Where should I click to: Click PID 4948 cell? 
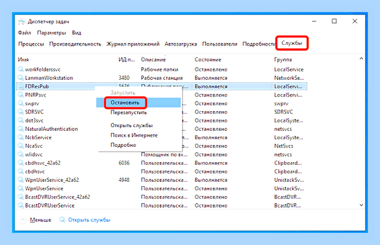pyautogui.click(x=124, y=180)
